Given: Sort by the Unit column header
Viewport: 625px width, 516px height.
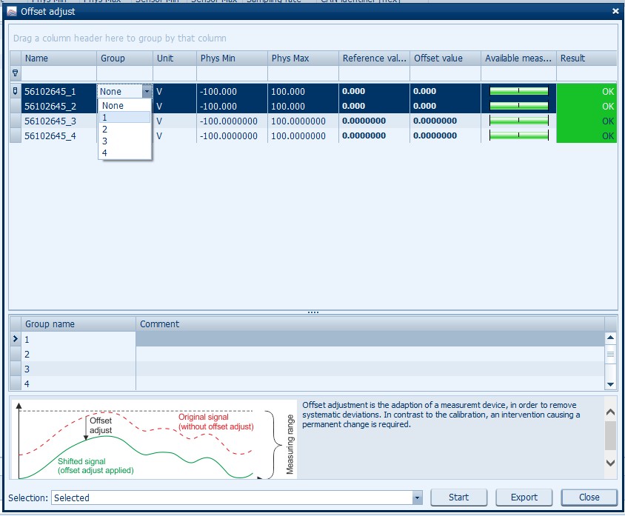Looking at the screenshot, I should tap(175, 58).
